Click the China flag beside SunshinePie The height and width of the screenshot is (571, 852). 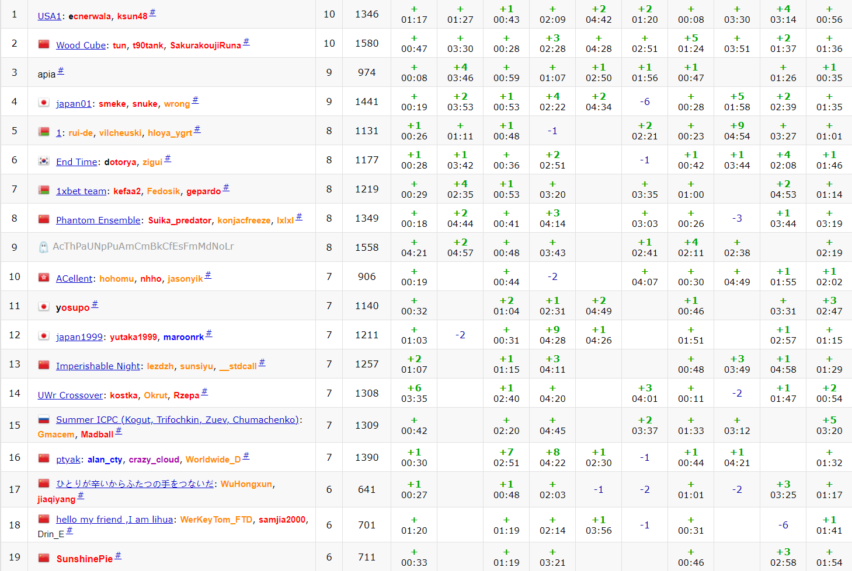(44, 558)
